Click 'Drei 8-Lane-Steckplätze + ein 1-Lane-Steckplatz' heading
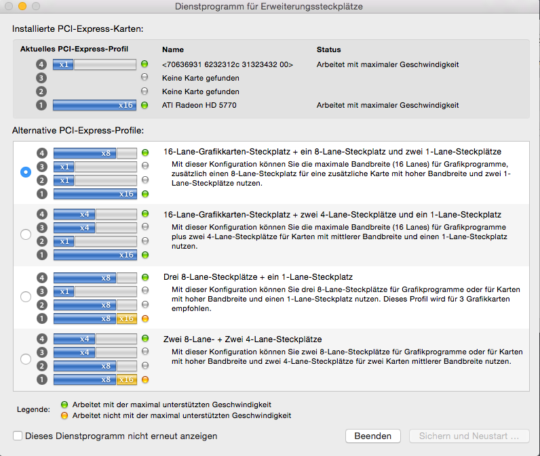The height and width of the screenshot is (456, 540). point(258,277)
